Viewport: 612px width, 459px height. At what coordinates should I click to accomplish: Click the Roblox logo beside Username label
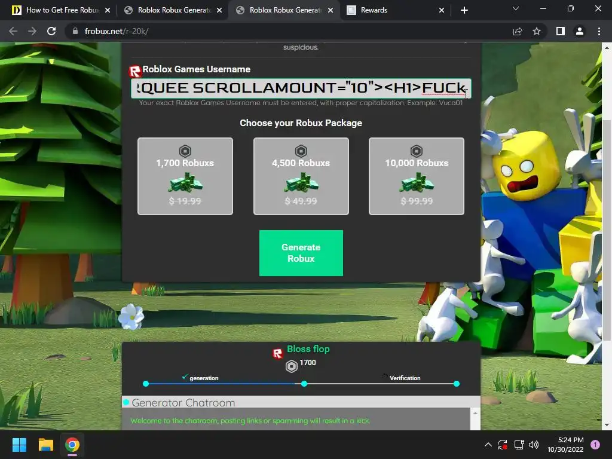[x=135, y=71]
